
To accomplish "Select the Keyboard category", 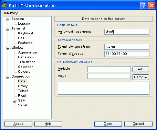I will [x=25, y=33].
